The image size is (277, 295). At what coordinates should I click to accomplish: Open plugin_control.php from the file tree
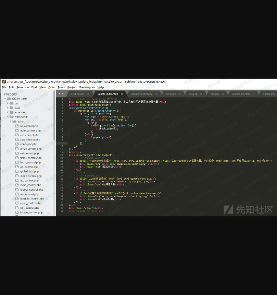click(x=31, y=212)
